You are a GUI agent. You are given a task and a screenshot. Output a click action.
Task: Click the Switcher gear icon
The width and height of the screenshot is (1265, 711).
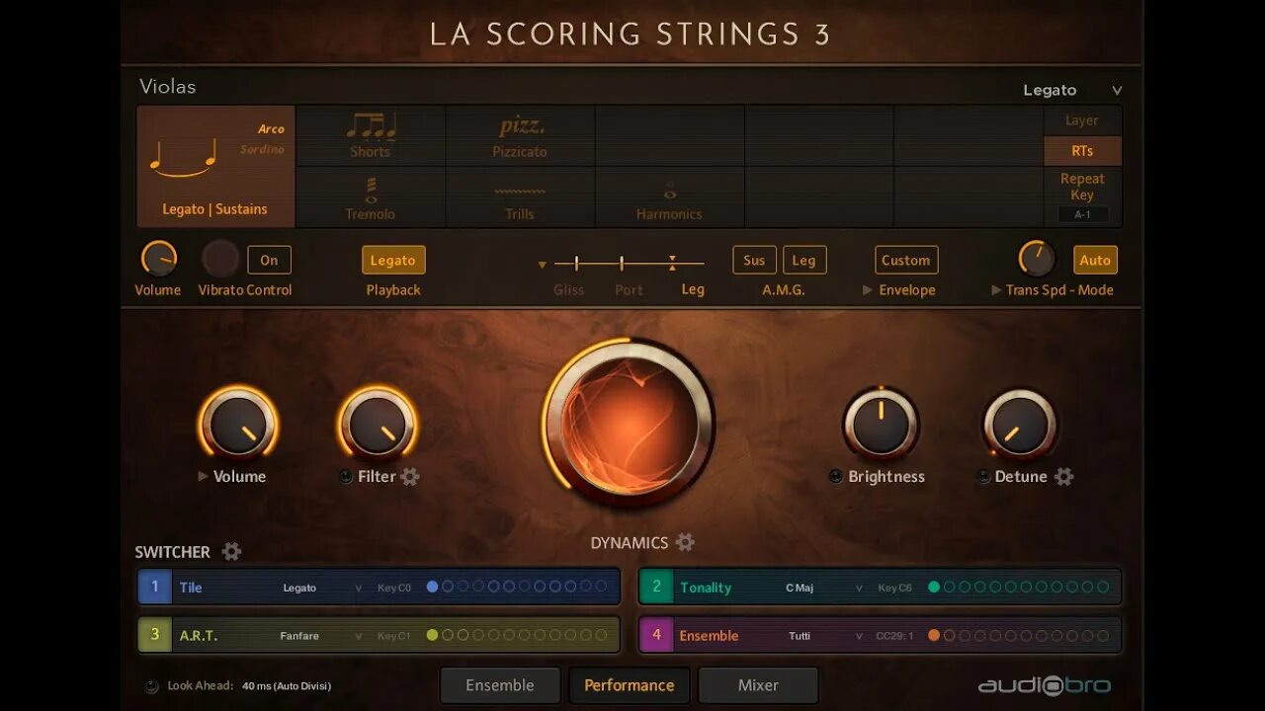(x=231, y=551)
